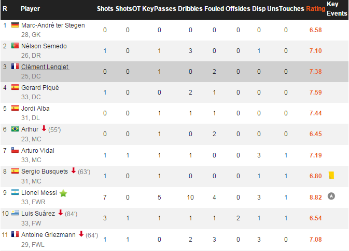Viewport: 349px width, 251px height.
Task: Click Arthur's red substitution arrow
Action: tap(44, 128)
